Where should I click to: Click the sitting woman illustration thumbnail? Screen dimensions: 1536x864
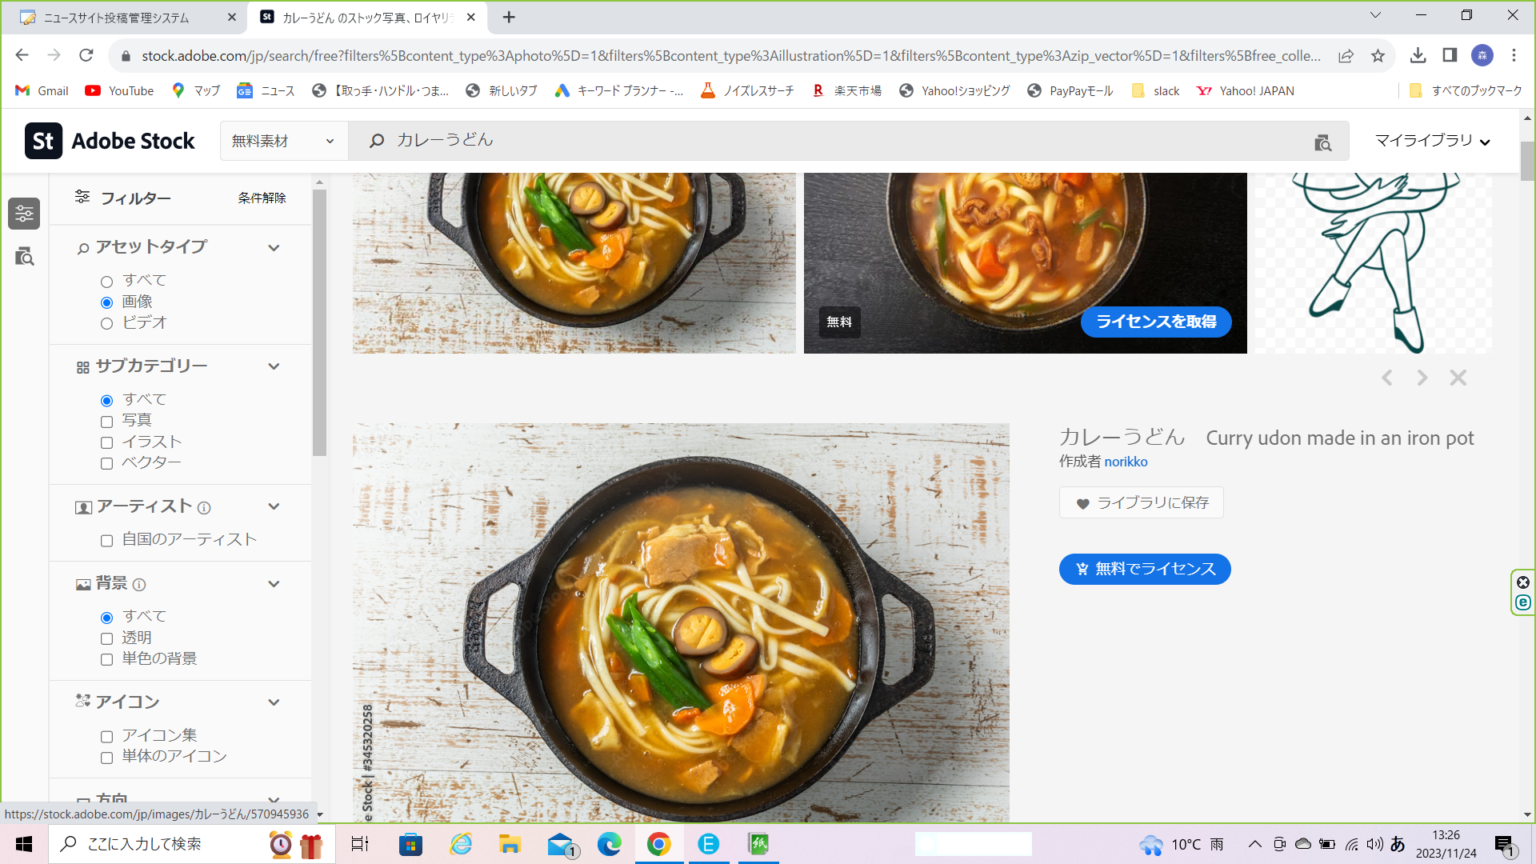point(1372,263)
